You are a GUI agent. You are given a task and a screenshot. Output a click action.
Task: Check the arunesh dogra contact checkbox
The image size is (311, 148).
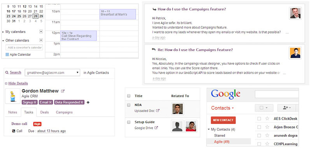point(259,135)
